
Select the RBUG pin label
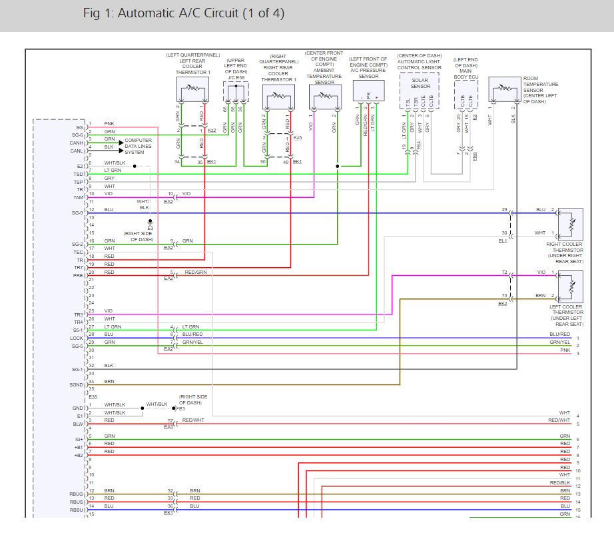[x=77, y=494]
